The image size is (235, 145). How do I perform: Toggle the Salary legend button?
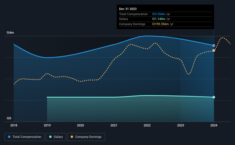[x=56, y=137]
